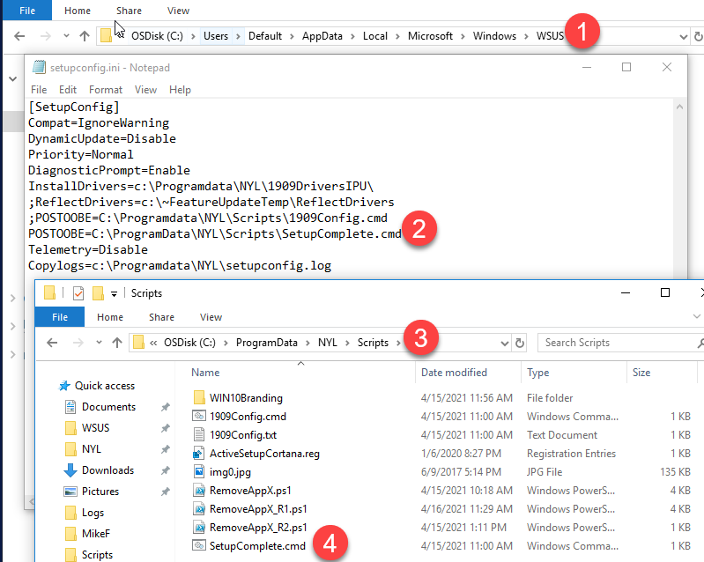
Task: Click Notepad scroll-up arrow
Action: pos(679,107)
